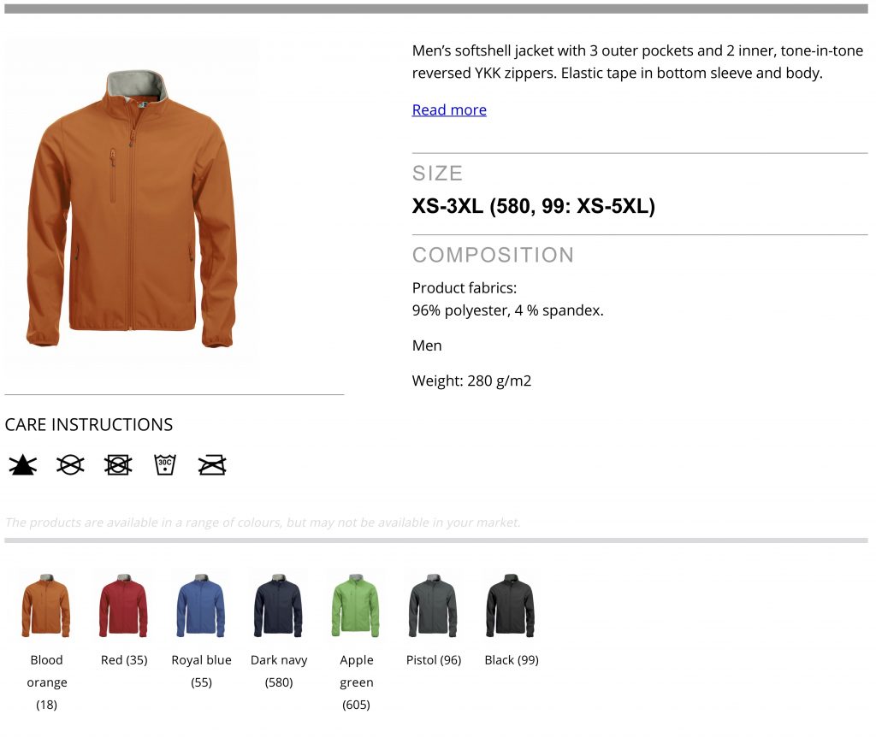Choose the Royal blue jacket colour
This screenshot has width=876, height=738.
click(x=201, y=605)
